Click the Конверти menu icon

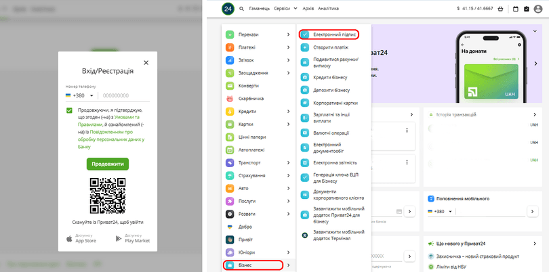pyautogui.click(x=230, y=86)
